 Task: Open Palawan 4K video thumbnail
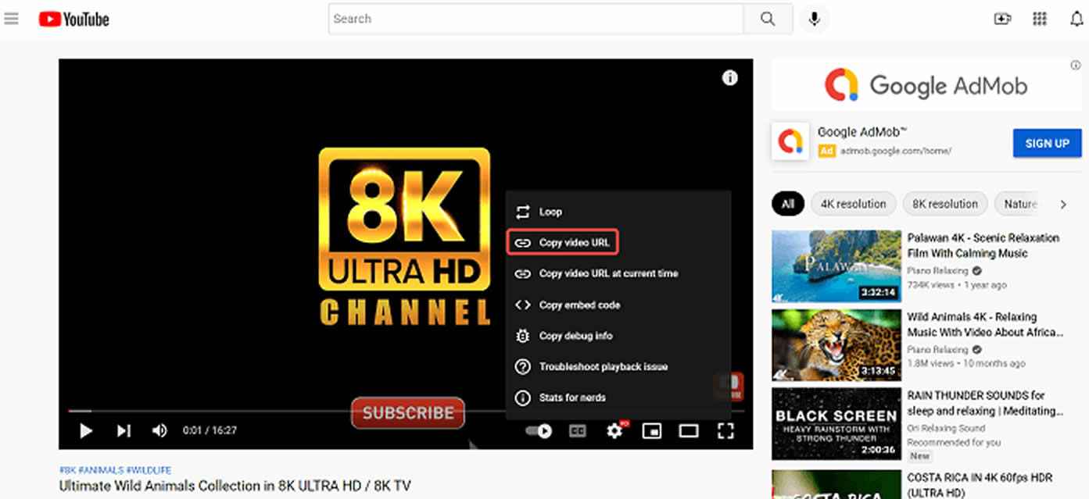(836, 266)
